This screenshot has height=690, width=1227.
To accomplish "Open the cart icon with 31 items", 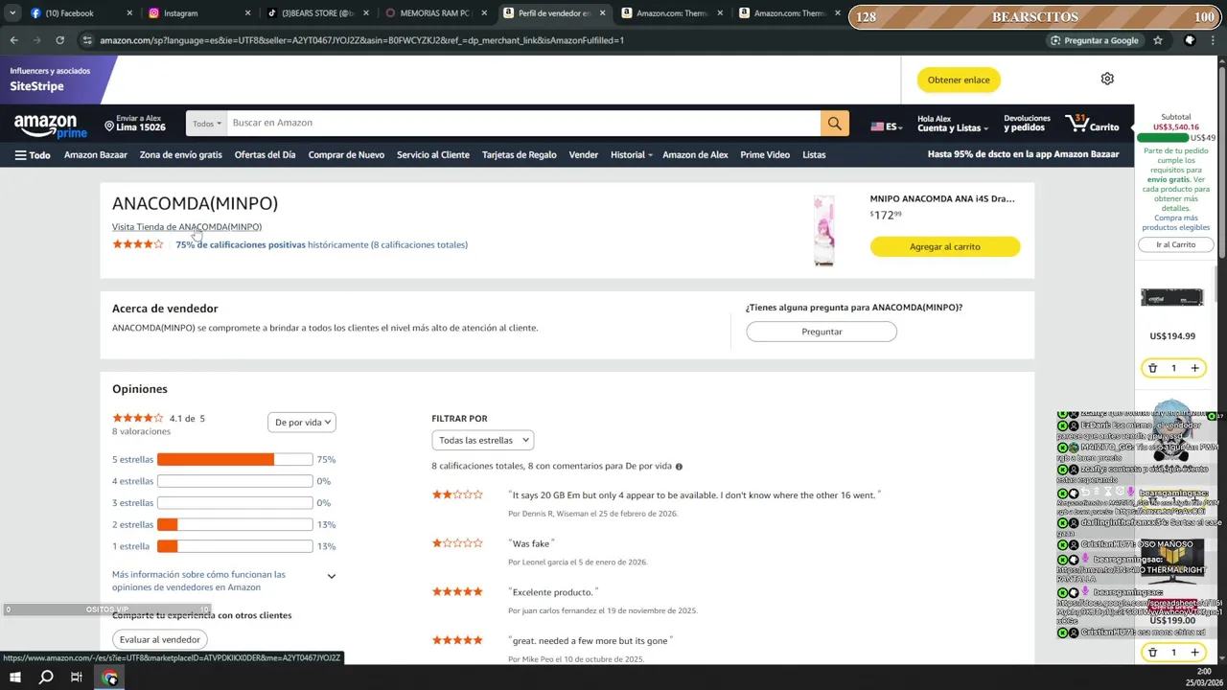I will [1092, 124].
